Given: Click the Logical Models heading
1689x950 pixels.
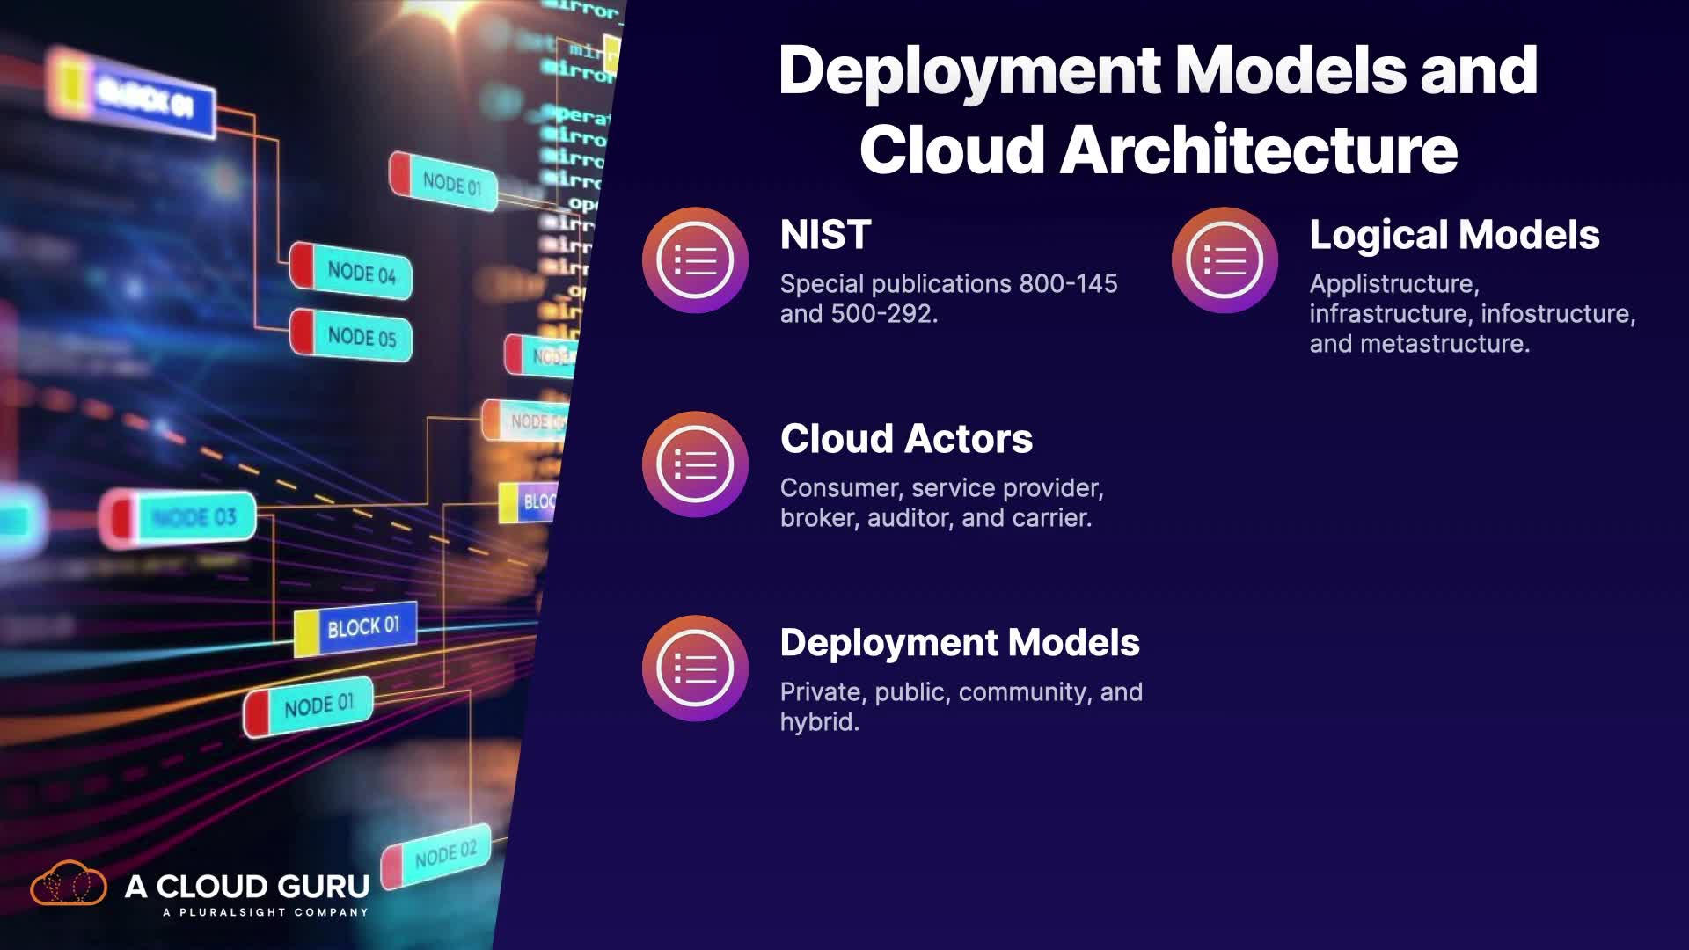Looking at the screenshot, I should [1453, 235].
